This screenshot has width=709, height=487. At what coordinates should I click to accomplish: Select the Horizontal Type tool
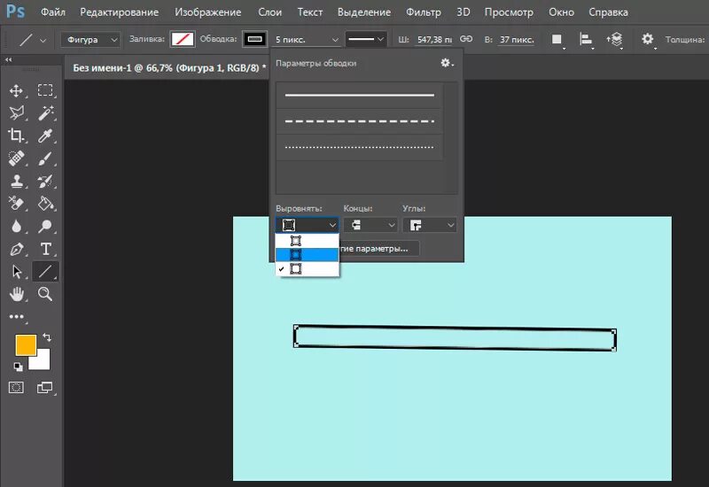[45, 249]
